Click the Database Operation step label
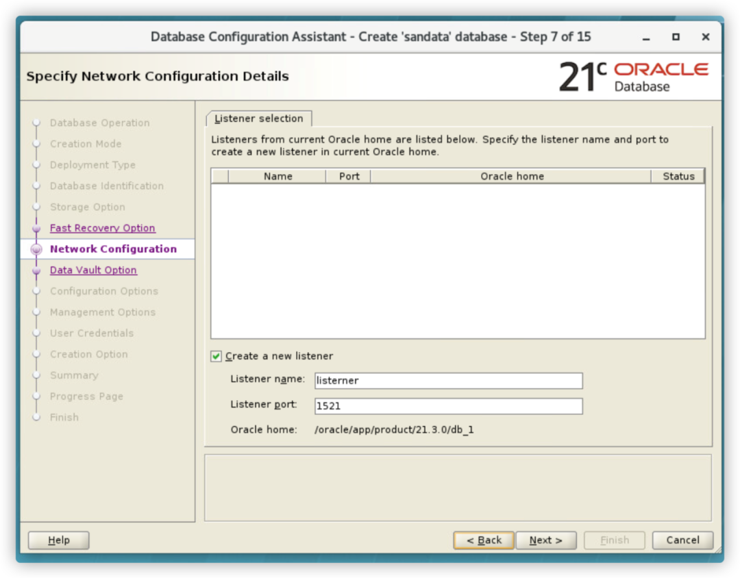The width and height of the screenshot is (740, 578). [99, 123]
